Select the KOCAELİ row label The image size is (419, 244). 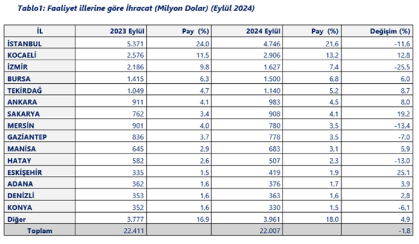[x=22, y=55]
